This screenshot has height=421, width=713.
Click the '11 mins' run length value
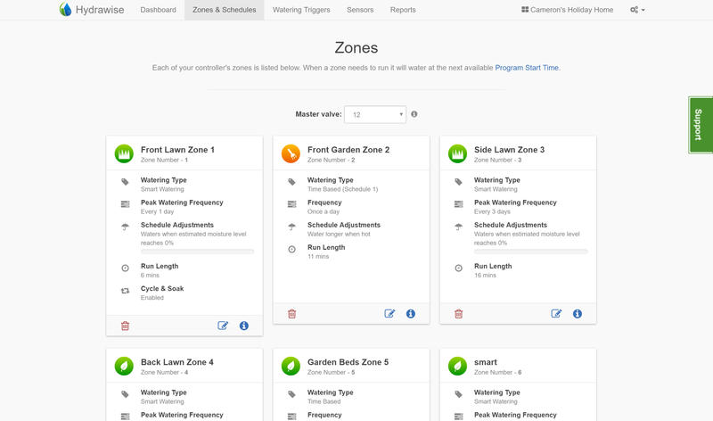coord(318,257)
